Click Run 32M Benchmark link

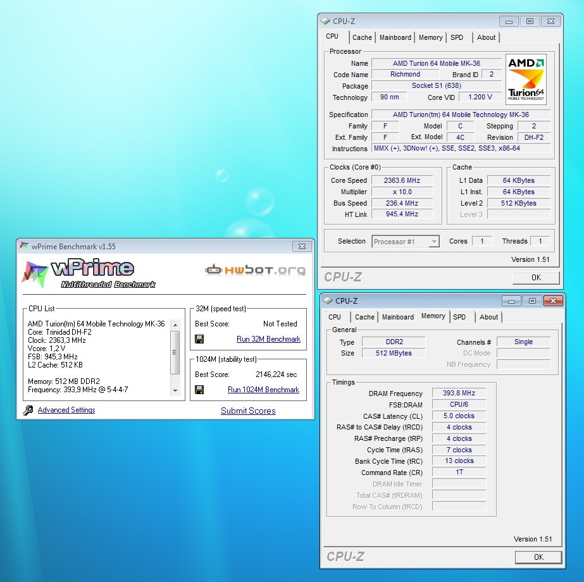coord(268,339)
